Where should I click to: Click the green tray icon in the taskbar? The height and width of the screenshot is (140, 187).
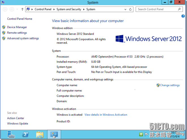click(141, 134)
